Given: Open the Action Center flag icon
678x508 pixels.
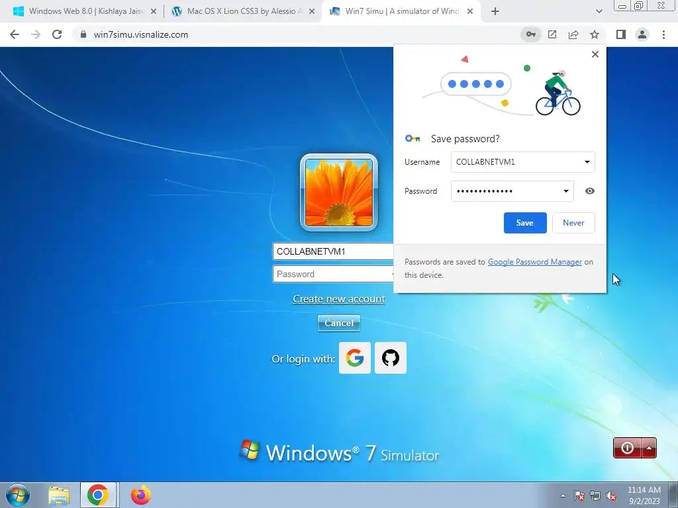Looking at the screenshot, I should coord(579,496).
